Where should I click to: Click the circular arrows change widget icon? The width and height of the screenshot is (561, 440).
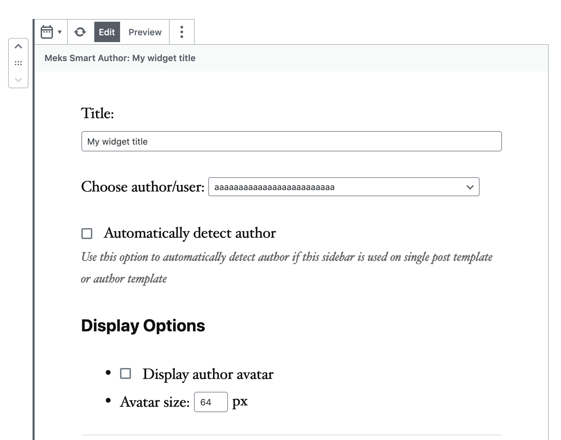80,32
